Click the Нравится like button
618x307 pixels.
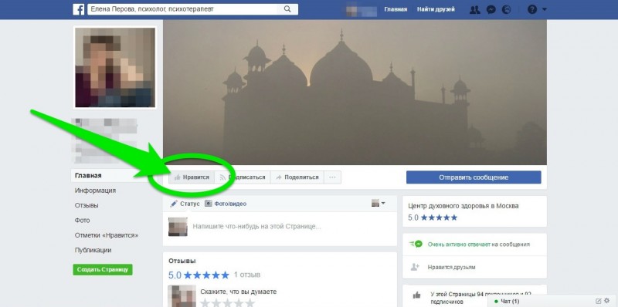click(192, 177)
